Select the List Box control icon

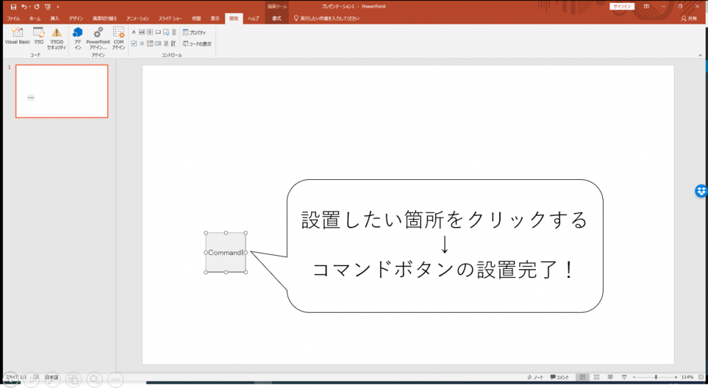point(158,44)
